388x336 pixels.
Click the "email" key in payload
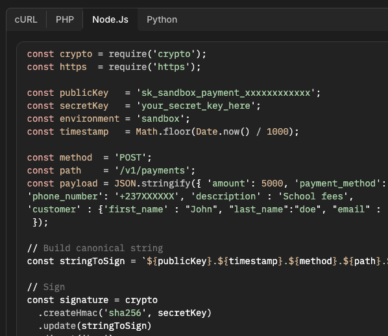[x=351, y=209]
